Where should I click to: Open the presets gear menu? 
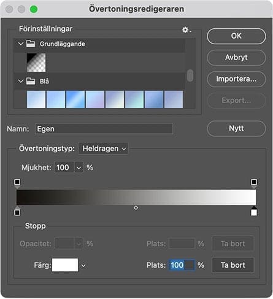coord(186,30)
